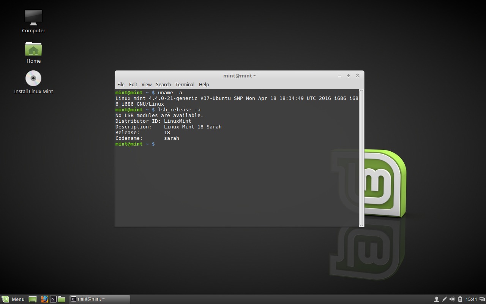Open the network connection tray icon
The width and height of the screenshot is (486, 304).
pyautogui.click(x=444, y=299)
